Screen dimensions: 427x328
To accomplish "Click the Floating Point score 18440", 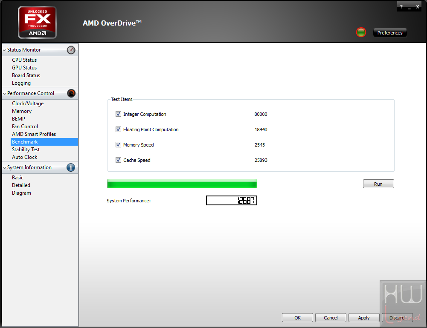I will (x=261, y=129).
